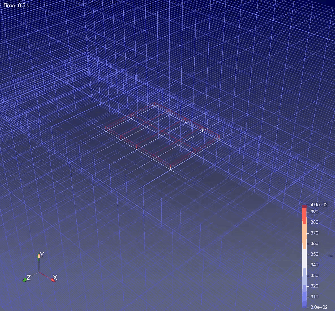Viewport: 335px width, 311px height.
Task: Click the legend title 'T'
Action: click(x=331, y=256)
